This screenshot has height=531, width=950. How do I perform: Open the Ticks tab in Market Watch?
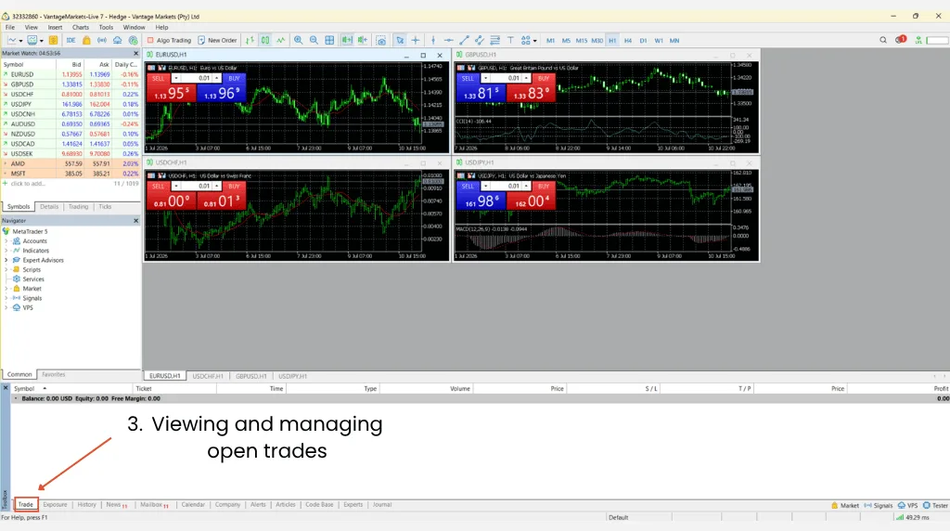tap(105, 207)
